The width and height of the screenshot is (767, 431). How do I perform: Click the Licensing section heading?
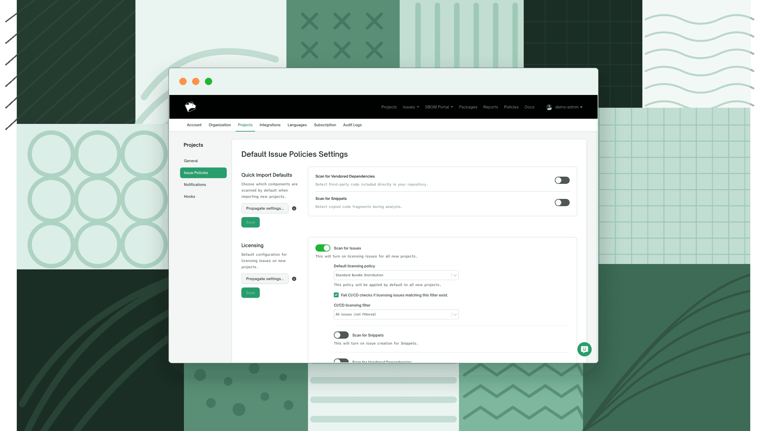tap(252, 245)
